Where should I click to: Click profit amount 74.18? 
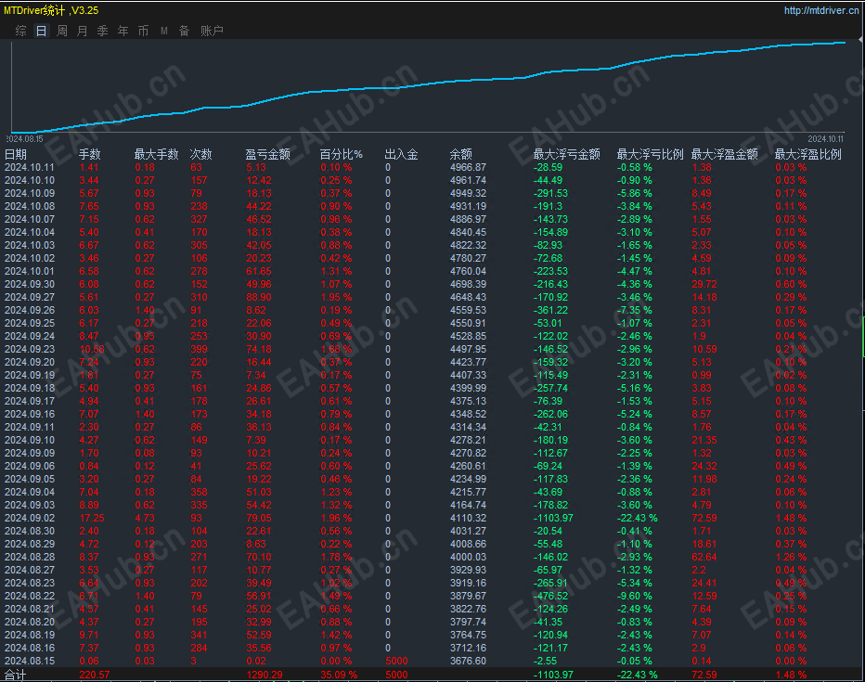pos(259,349)
